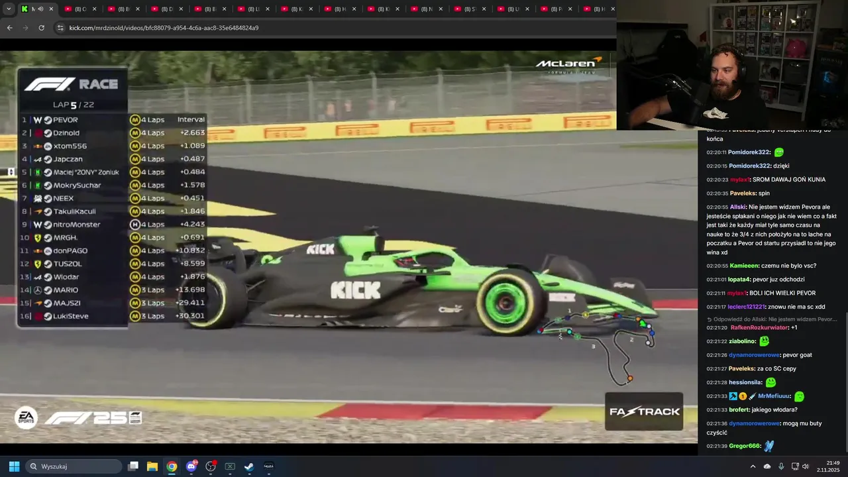The height and width of the screenshot is (477, 848).
Task: Close the (8) N YouTube tab
Action: [440, 9]
